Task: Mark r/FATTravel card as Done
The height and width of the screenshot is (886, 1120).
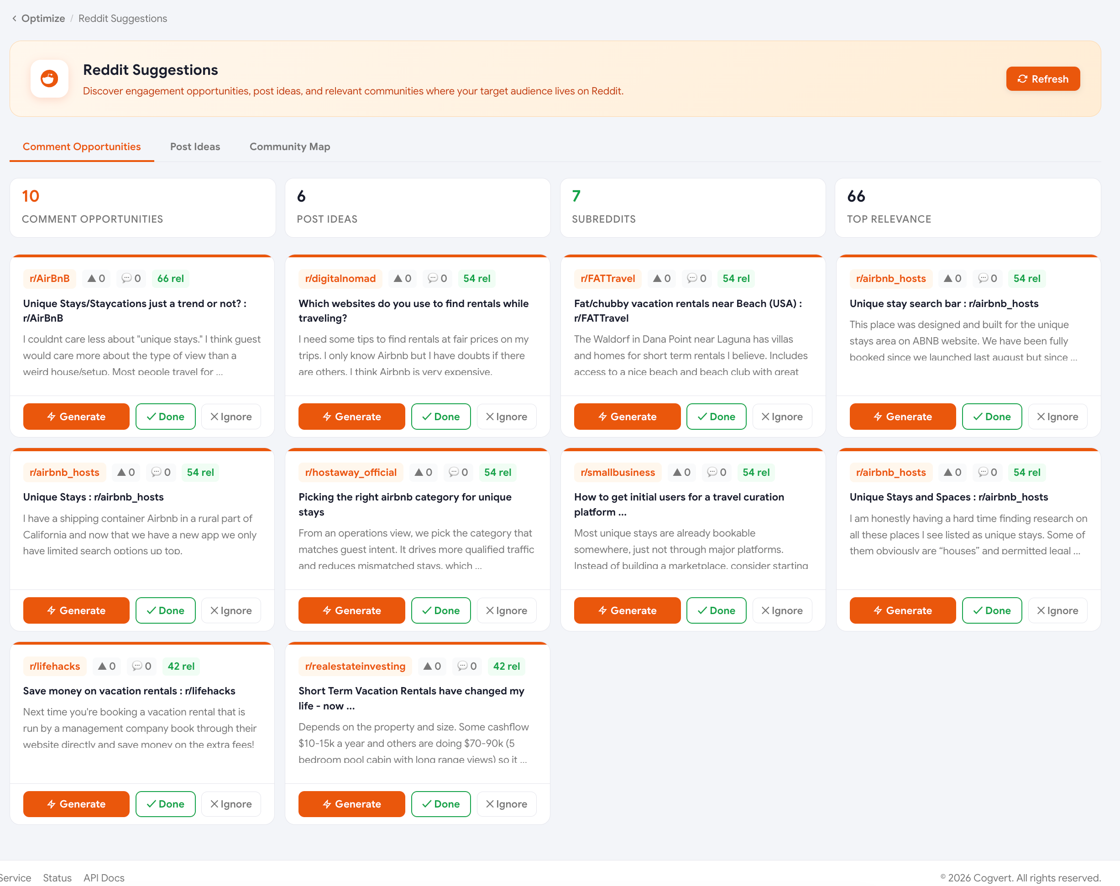Action: (x=717, y=417)
